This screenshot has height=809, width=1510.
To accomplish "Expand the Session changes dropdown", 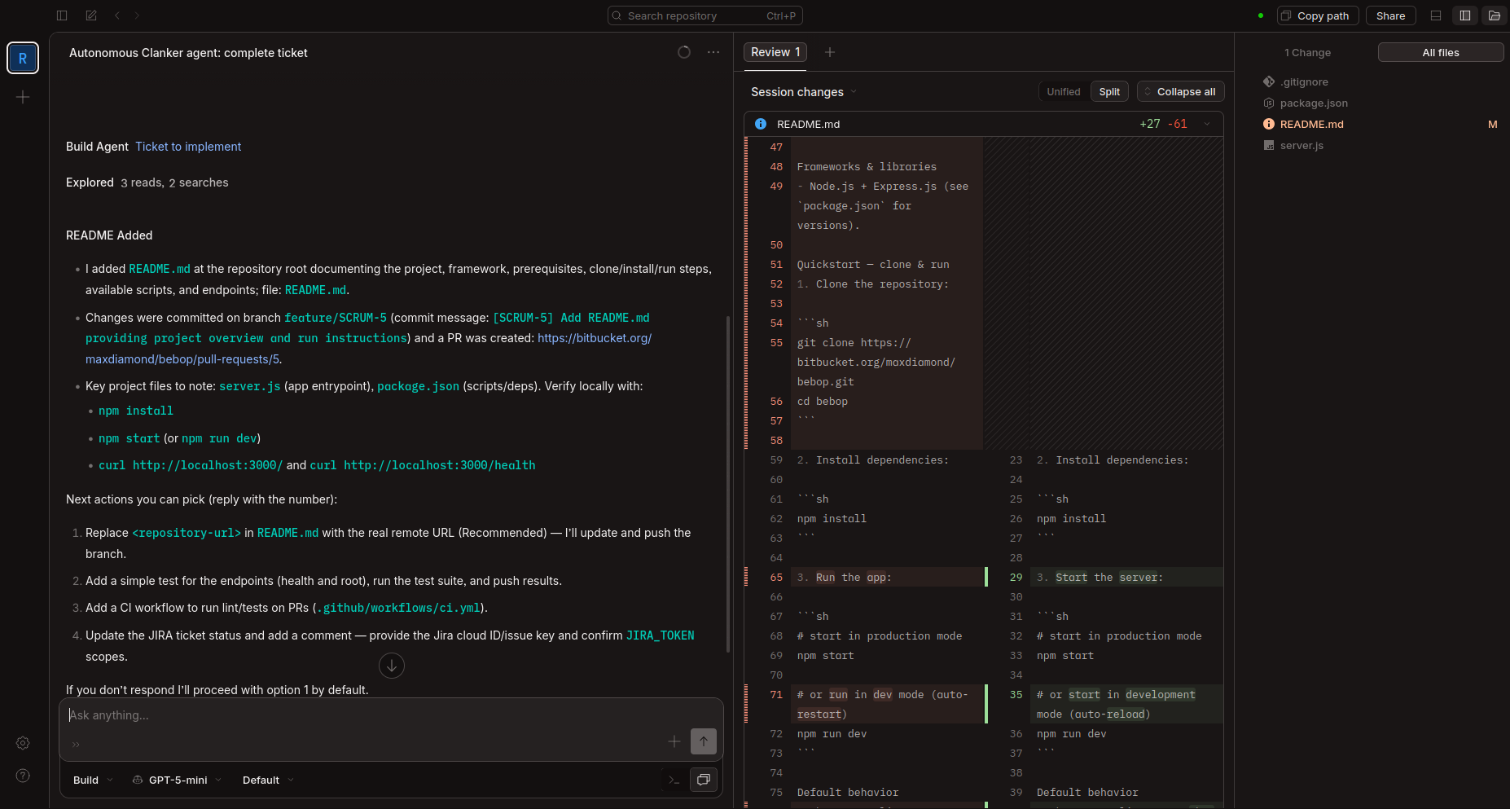I will [x=803, y=91].
